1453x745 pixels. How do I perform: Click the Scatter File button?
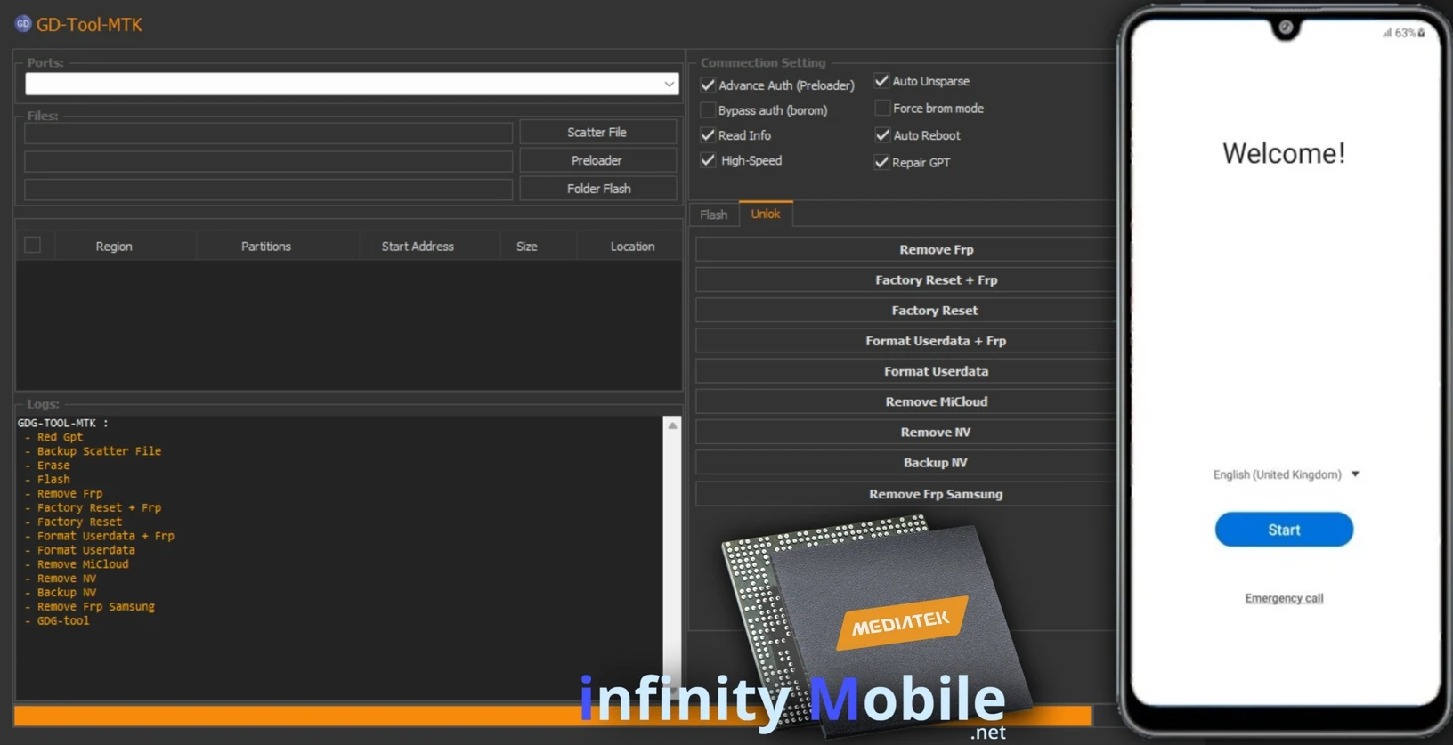(597, 132)
